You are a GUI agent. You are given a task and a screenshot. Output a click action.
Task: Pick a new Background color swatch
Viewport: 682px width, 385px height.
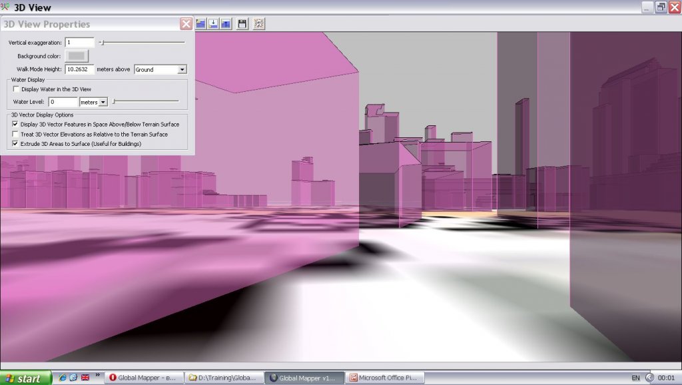pos(77,56)
